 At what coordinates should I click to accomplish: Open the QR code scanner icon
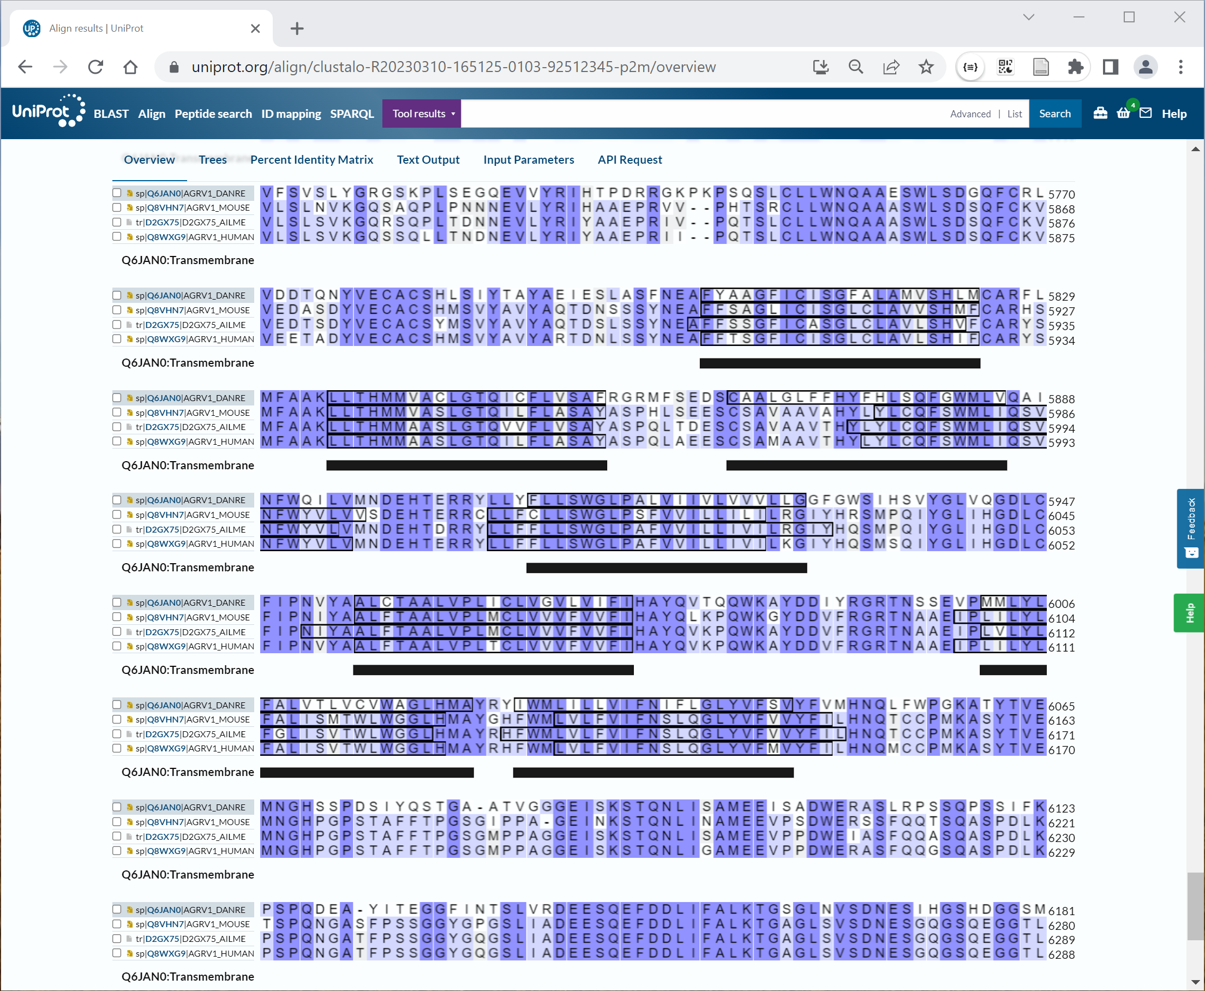tap(1005, 67)
